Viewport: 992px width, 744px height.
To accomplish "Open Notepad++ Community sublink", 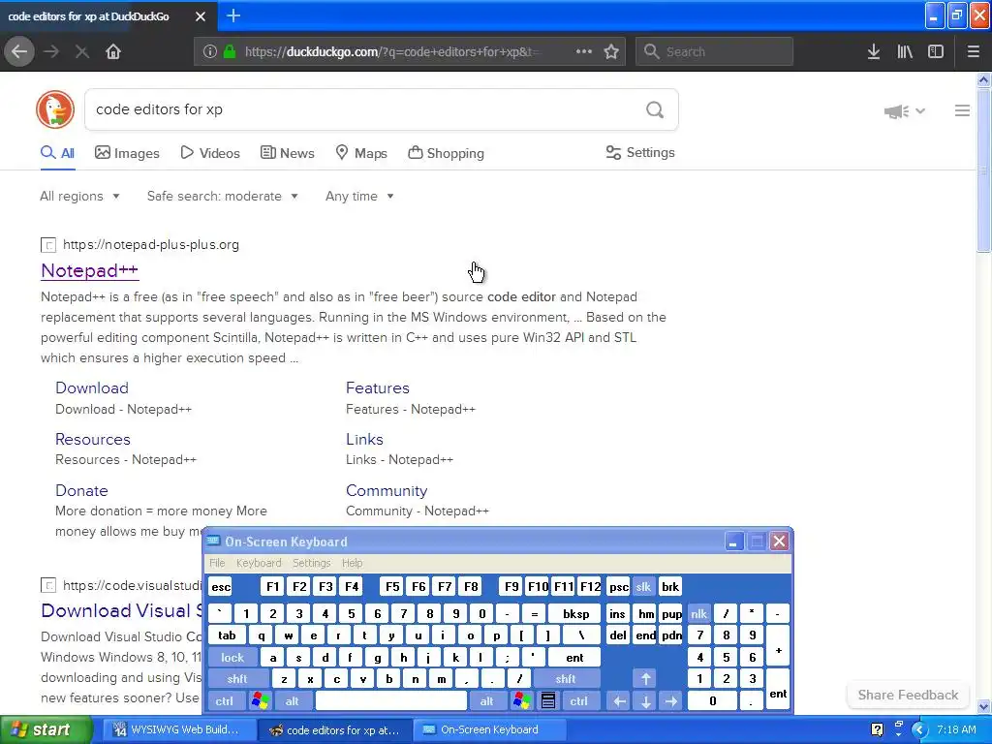I will coord(387,490).
